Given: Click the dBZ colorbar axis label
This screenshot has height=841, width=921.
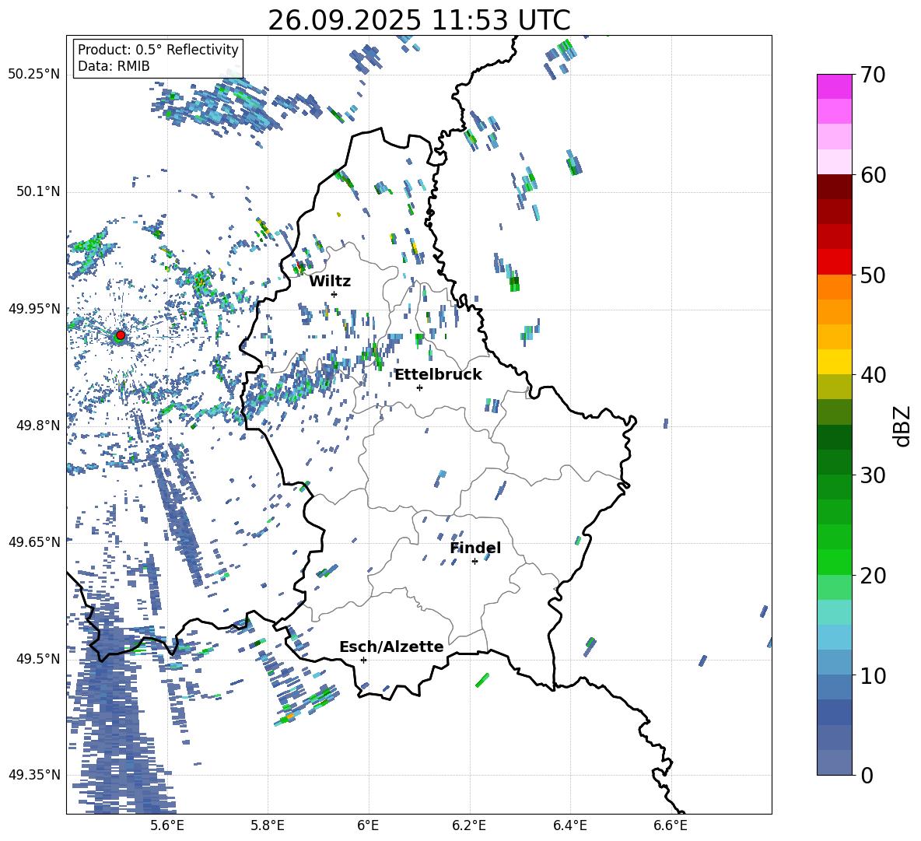Looking at the screenshot, I should (x=902, y=426).
